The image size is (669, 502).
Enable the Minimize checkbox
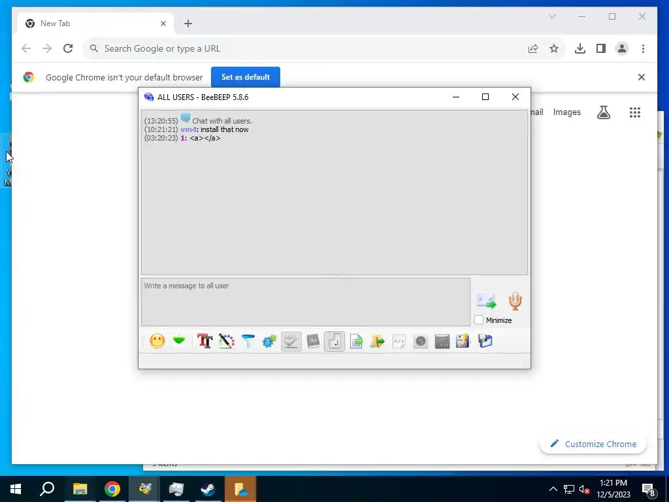[479, 320]
